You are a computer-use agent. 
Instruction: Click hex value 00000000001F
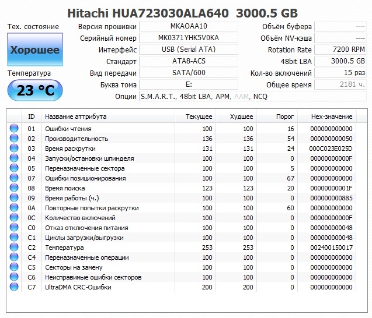pos(332,188)
